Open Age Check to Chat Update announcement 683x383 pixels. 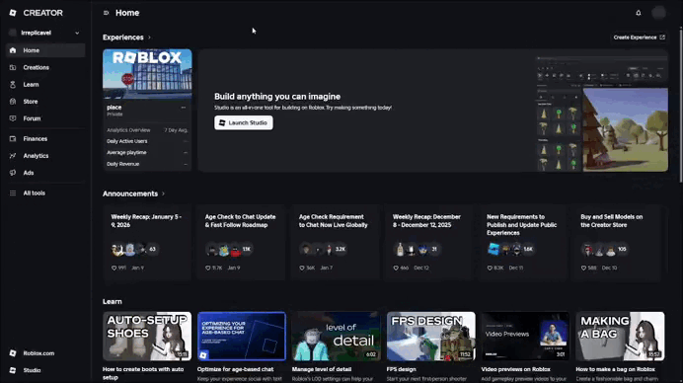[241, 242]
